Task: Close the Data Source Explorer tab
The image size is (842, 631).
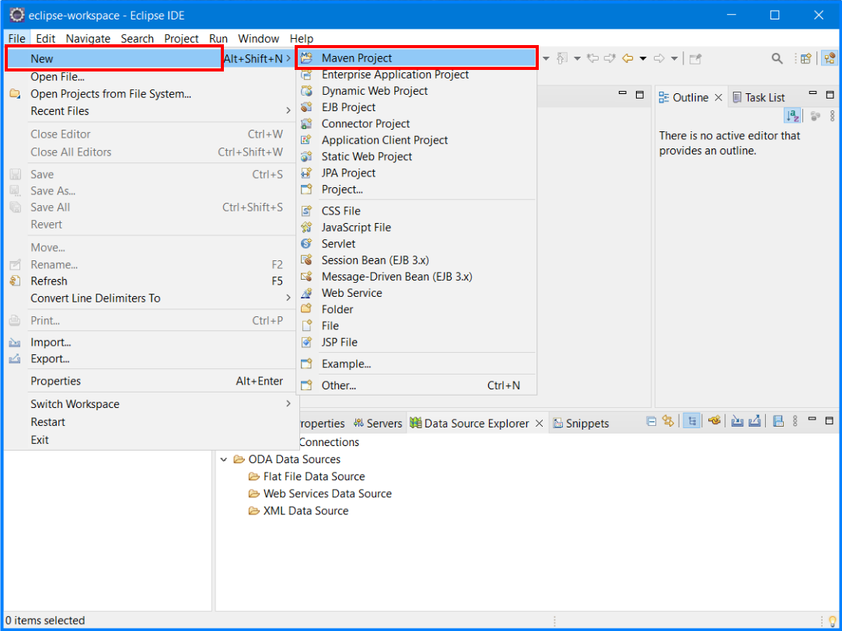Action: pyautogui.click(x=539, y=423)
